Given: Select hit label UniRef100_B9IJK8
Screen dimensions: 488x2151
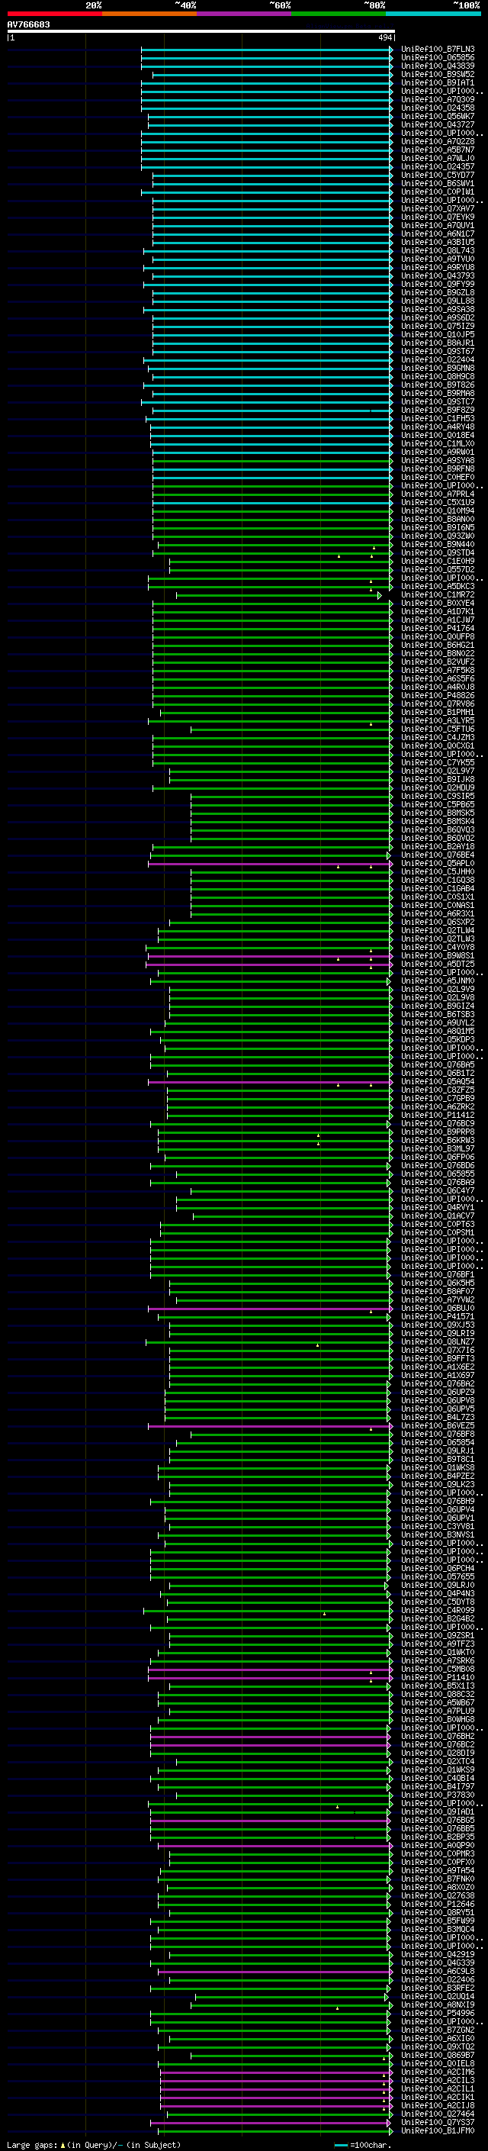Looking at the screenshot, I should 437,779.
